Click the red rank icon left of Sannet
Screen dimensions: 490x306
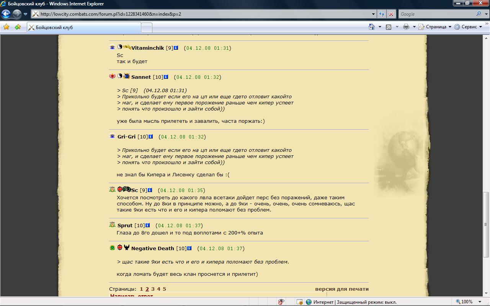[x=112, y=76]
